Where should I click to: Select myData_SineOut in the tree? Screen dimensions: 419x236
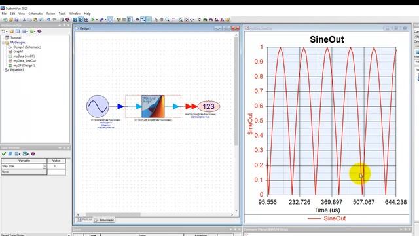pos(25,61)
